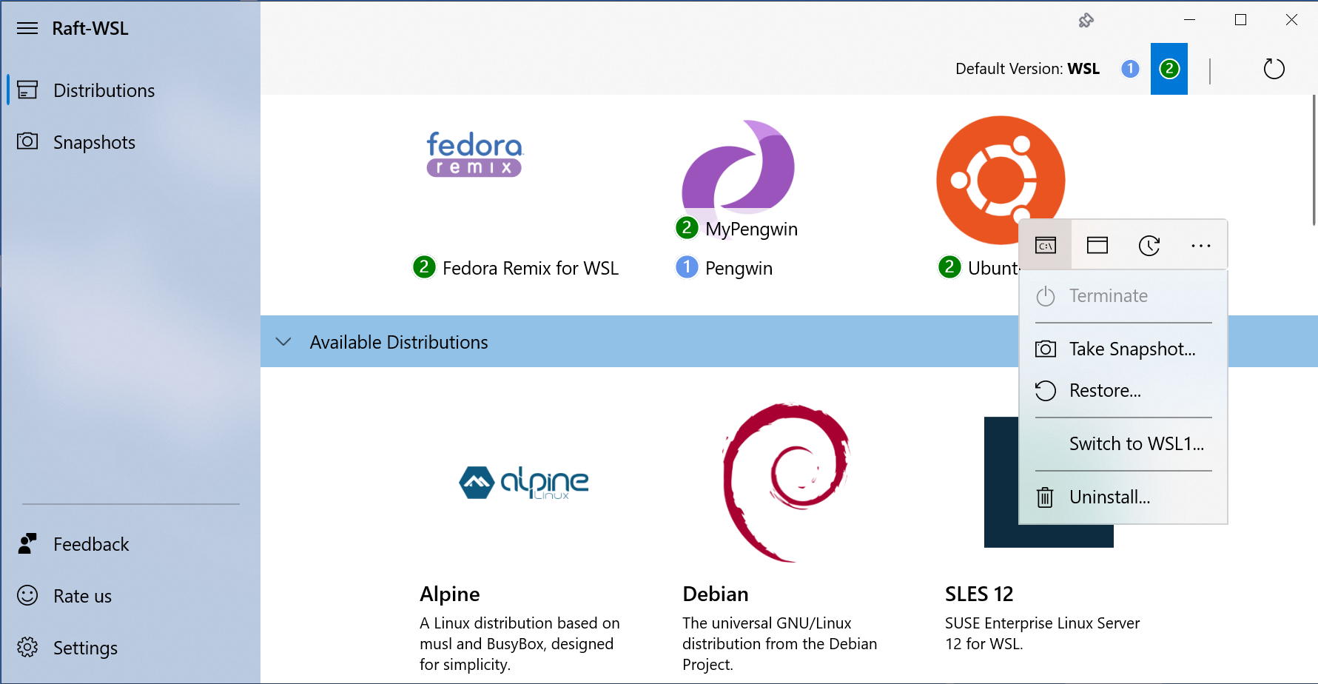Click the version 2 badge beside MyPengwin
The width and height of the screenshot is (1318, 684).
pos(687,227)
